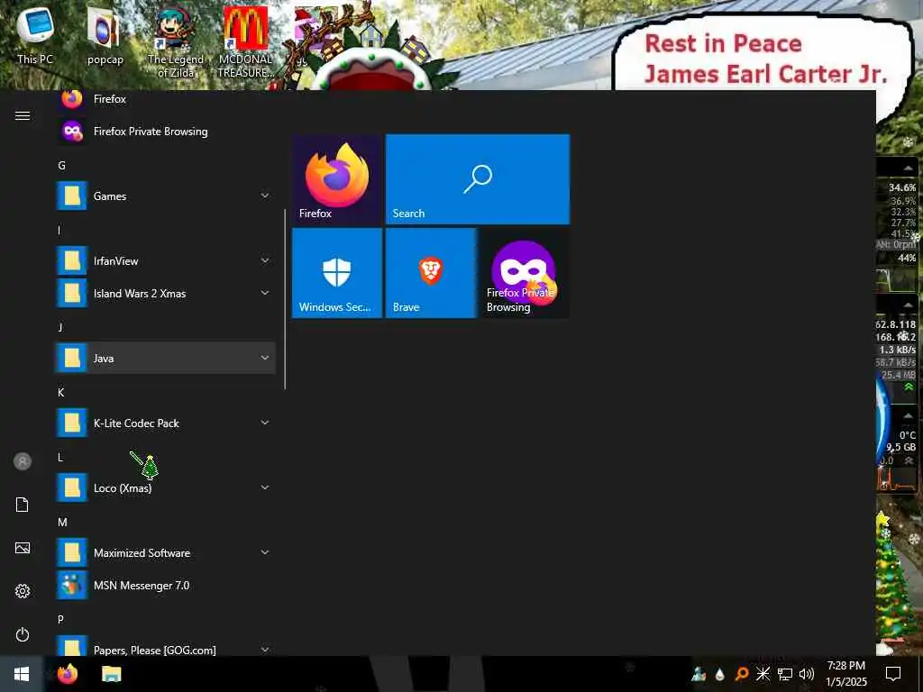Open popcap desktop icon
This screenshot has width=923, height=692.
105,35
